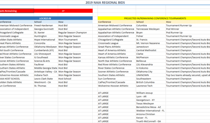Click the UNKNOWN school cell
The image size is (210, 123).
pyautogui.click(x=143, y=75)
